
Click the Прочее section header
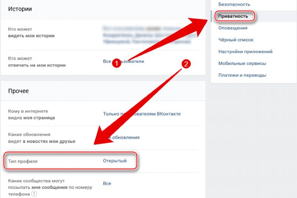(18, 91)
